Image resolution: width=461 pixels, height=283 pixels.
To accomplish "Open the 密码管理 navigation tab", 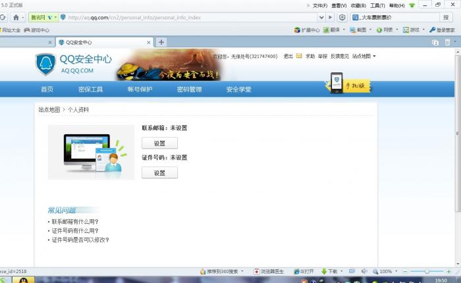I will coord(190,90).
